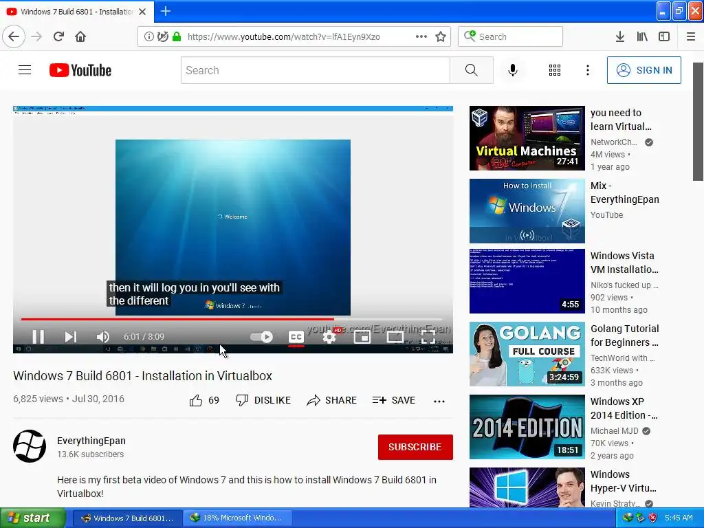Open Golang Tutorial for Beginners title
This screenshot has height=528, width=704.
pos(624,335)
